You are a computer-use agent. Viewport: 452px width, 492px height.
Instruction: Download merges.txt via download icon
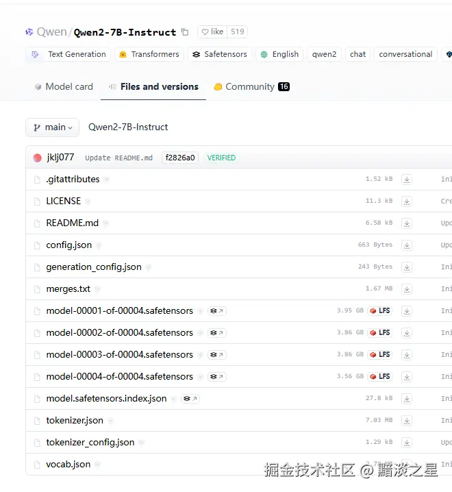(407, 289)
